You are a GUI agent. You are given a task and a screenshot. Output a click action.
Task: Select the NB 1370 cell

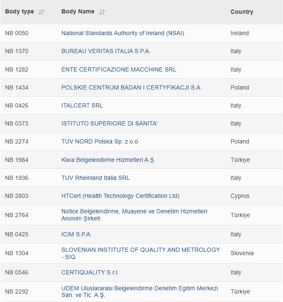[x=17, y=51]
